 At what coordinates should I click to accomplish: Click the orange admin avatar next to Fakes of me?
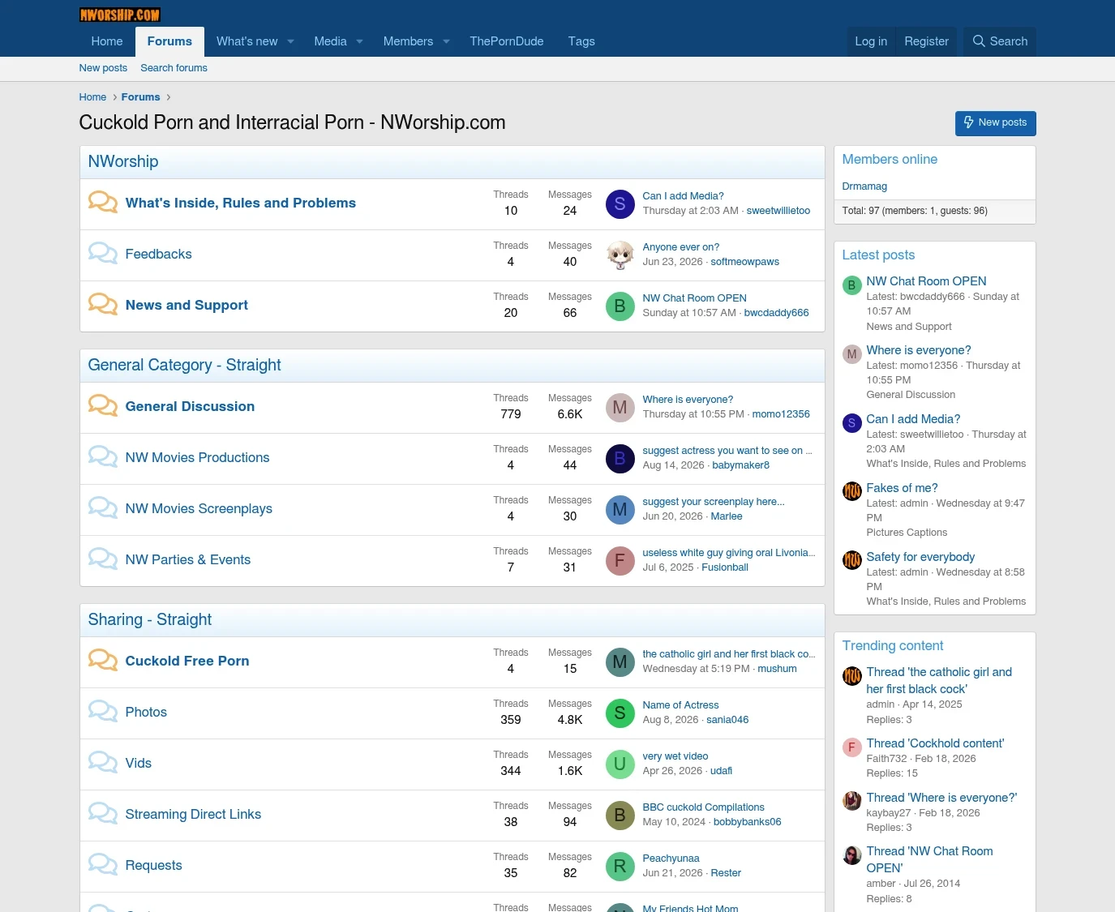pyautogui.click(x=851, y=491)
